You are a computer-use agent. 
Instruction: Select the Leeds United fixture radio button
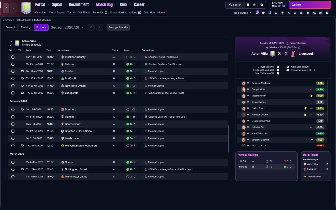click(x=13, y=138)
